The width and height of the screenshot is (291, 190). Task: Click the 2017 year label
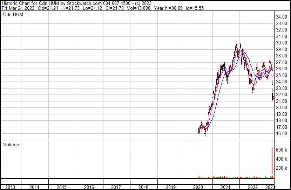[x=116, y=187]
